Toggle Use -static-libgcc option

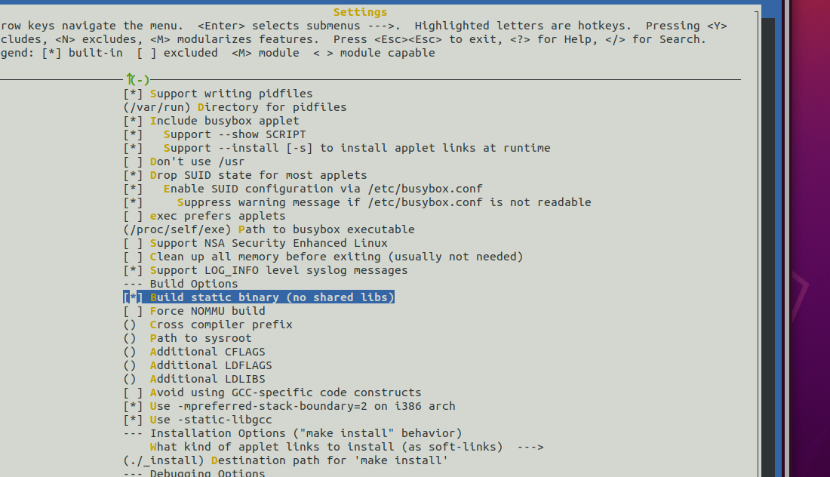click(198, 420)
